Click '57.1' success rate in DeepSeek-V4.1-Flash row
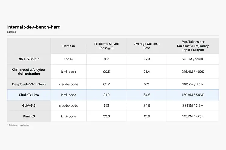Viewport: 226px width, 150px height. (147, 84)
